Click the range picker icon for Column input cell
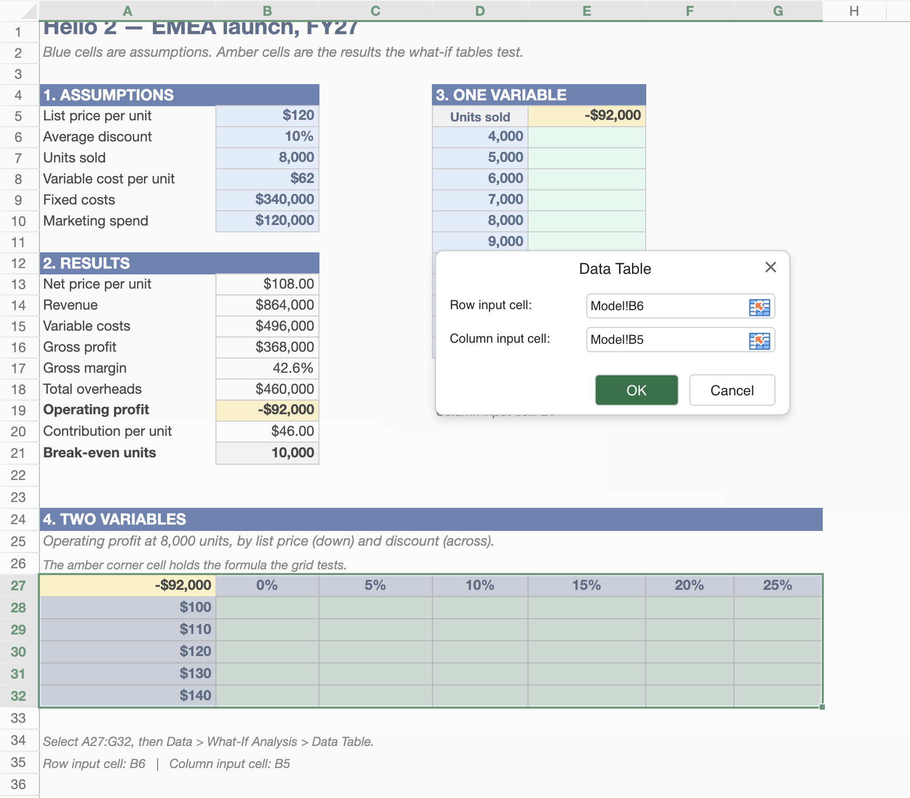Screen dimensions: 910x798 click(x=759, y=341)
